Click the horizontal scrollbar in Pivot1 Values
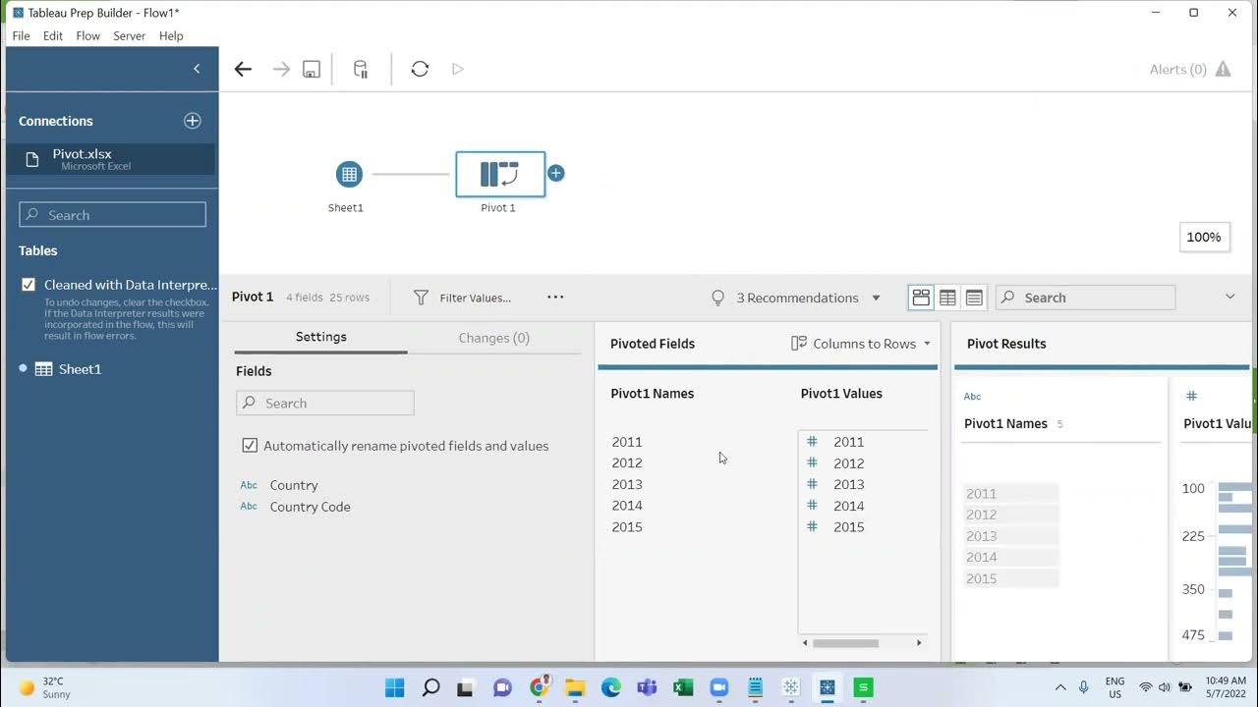This screenshot has height=707, width=1258. (x=846, y=643)
